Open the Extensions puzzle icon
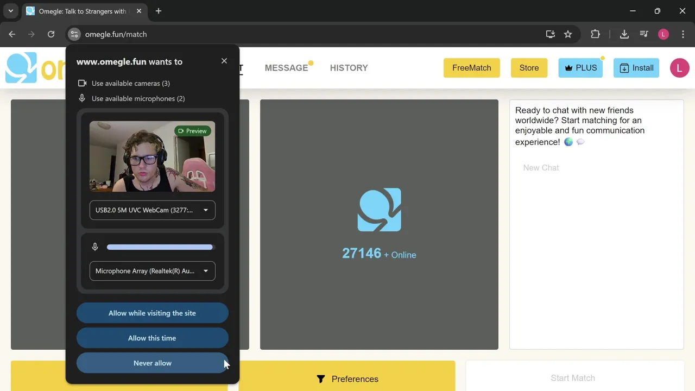Image resolution: width=695 pixels, height=391 pixels. point(596,34)
